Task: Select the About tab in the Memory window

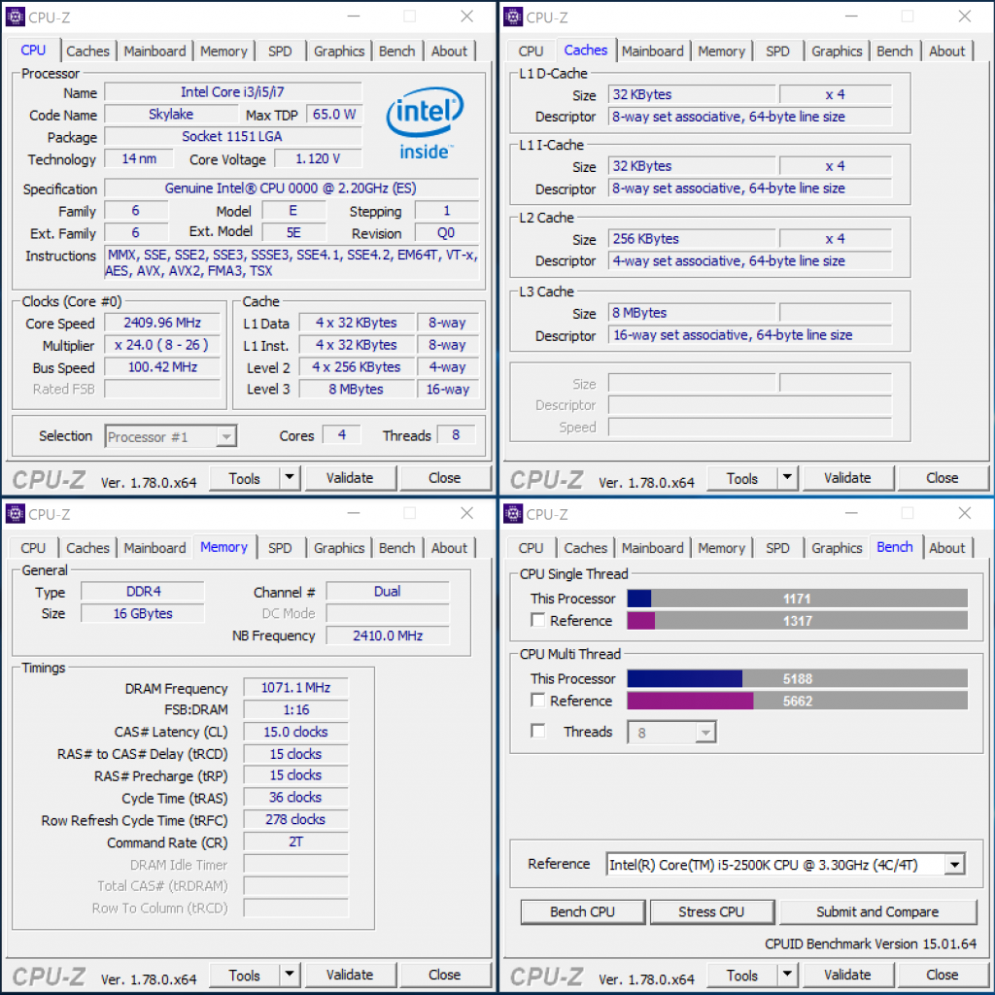Action: (449, 548)
